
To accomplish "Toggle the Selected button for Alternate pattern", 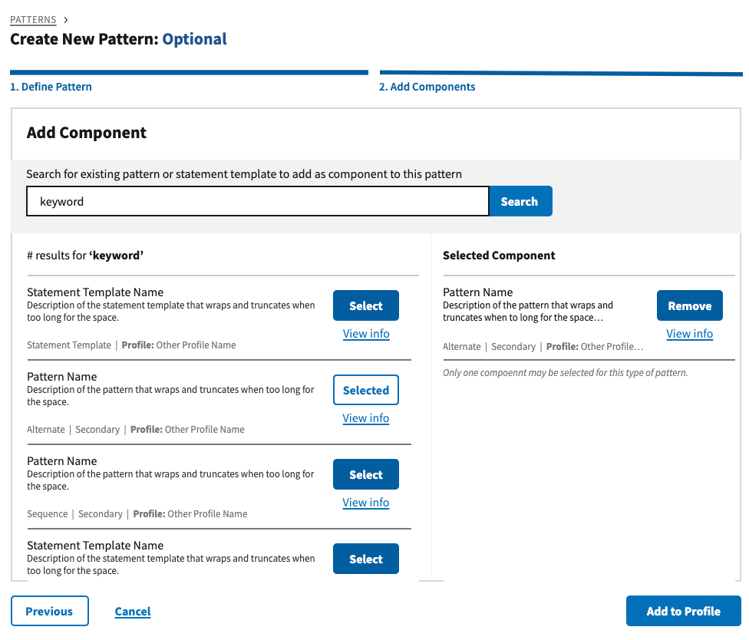I will [x=365, y=390].
